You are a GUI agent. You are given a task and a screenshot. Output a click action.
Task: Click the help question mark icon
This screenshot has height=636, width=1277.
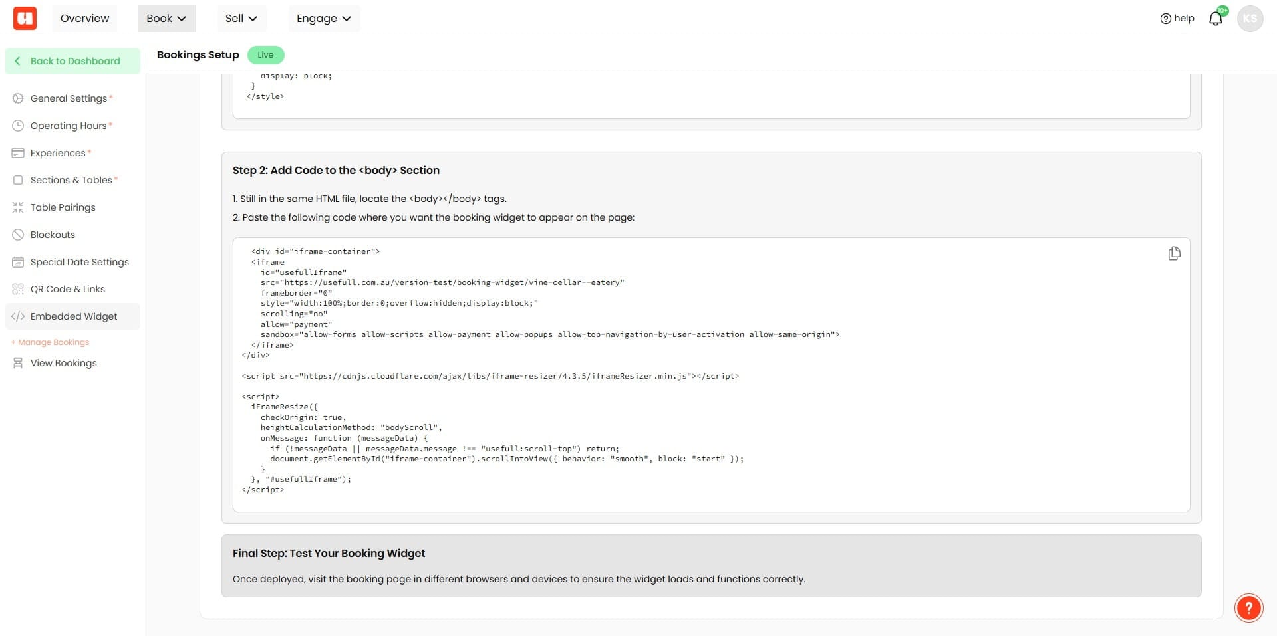tap(1165, 19)
